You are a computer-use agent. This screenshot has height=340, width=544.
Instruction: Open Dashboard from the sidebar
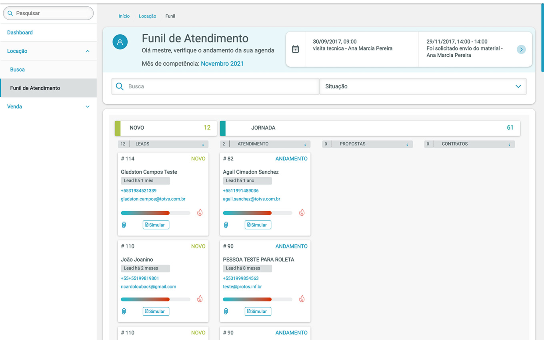point(20,32)
